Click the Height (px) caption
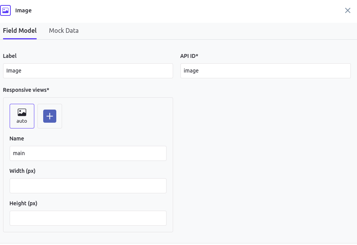The height and width of the screenshot is (245, 357). [x=23, y=203]
